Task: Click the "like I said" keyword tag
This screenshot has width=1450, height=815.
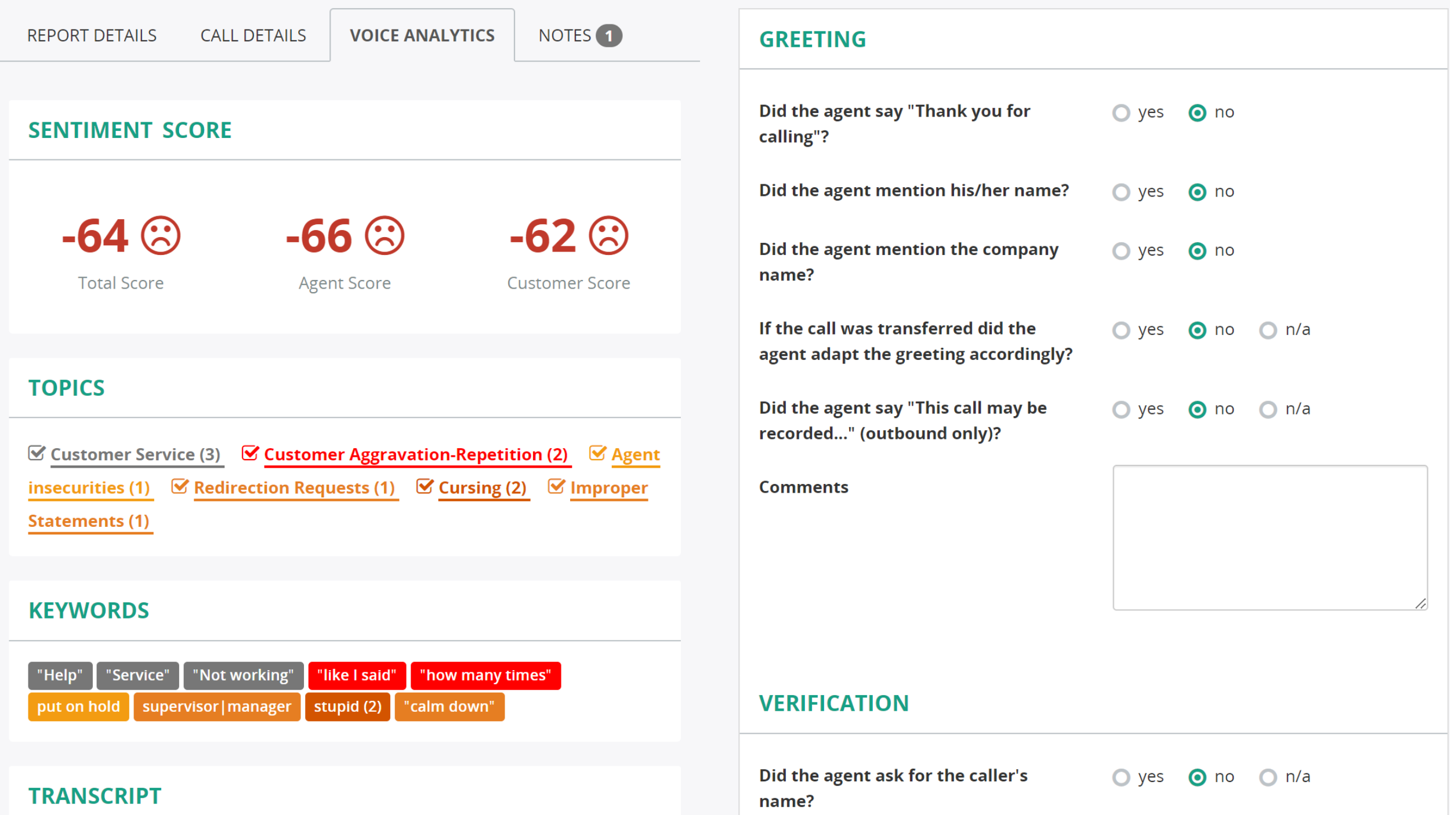Action: (357, 675)
